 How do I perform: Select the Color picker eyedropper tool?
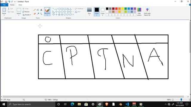point(38,14)
